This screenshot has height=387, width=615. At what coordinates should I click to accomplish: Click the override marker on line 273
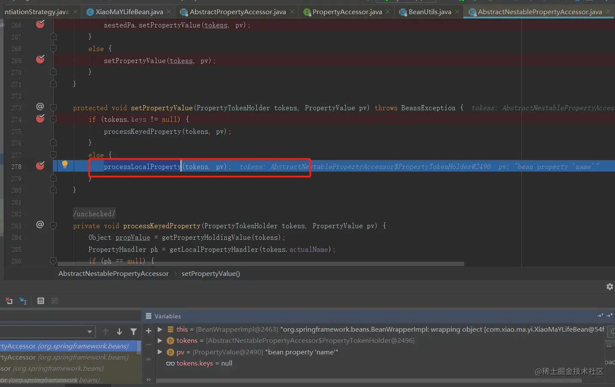(40, 107)
